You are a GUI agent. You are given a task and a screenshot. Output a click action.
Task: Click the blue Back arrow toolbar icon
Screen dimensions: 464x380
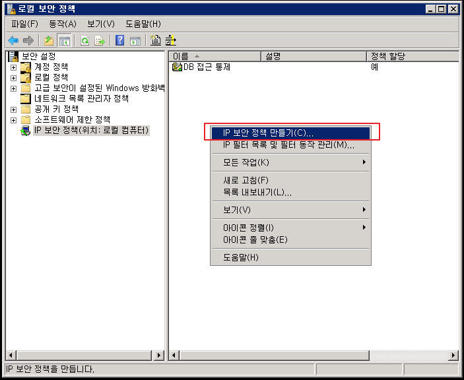[x=13, y=40]
